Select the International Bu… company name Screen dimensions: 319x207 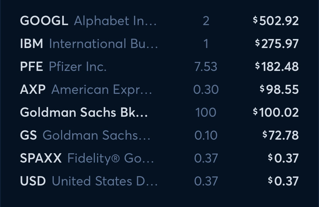pyautogui.click(x=103, y=44)
